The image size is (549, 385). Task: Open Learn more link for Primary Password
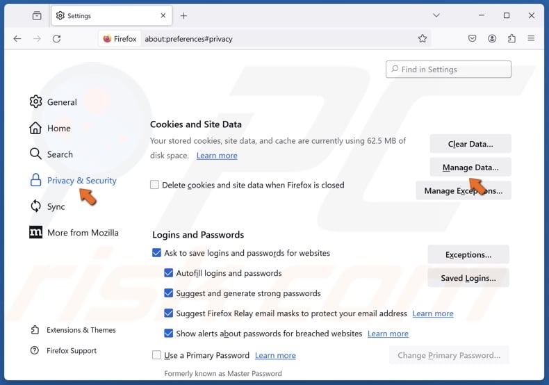pos(275,355)
